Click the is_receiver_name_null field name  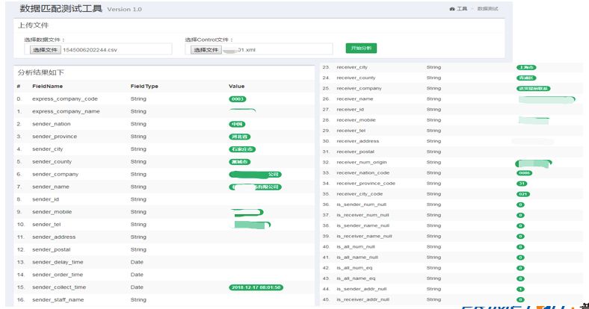point(364,237)
